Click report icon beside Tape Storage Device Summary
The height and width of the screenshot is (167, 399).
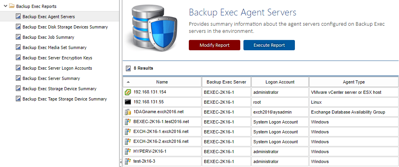(x=18, y=99)
